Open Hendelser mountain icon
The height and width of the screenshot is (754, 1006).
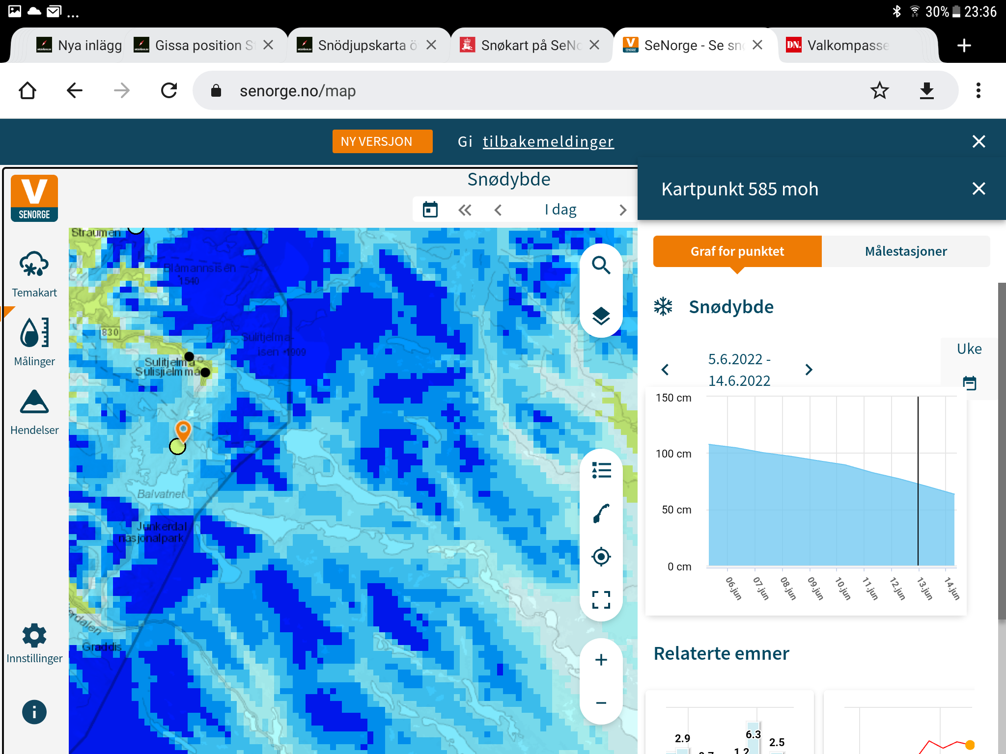tap(34, 402)
